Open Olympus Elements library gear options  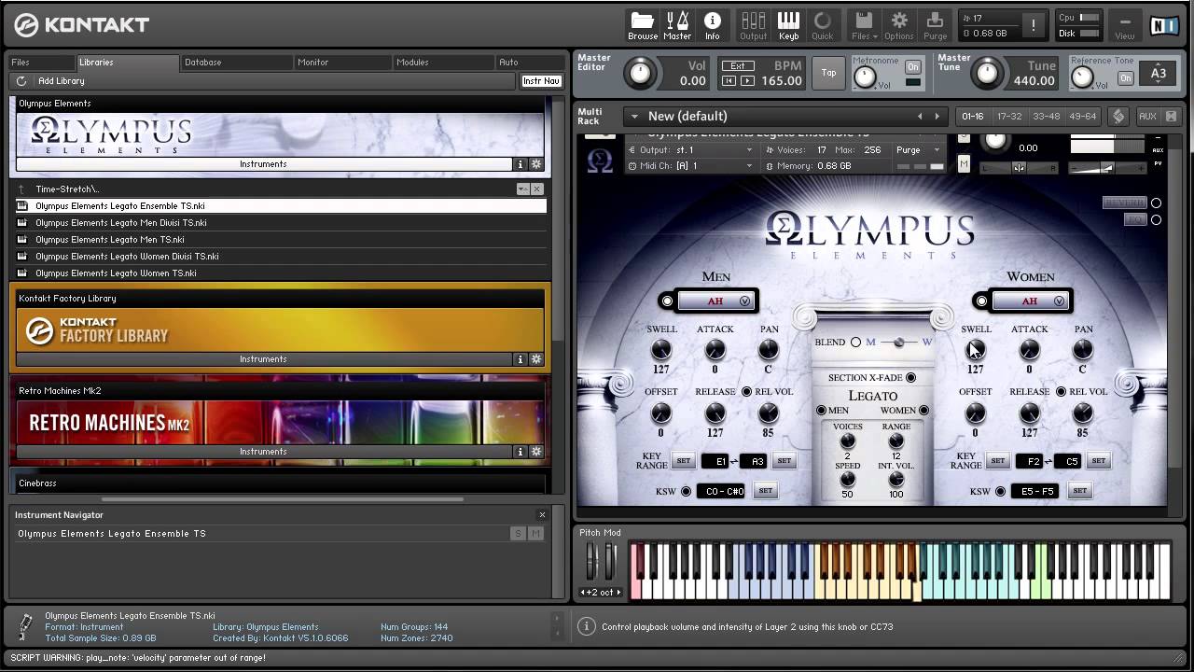click(536, 164)
